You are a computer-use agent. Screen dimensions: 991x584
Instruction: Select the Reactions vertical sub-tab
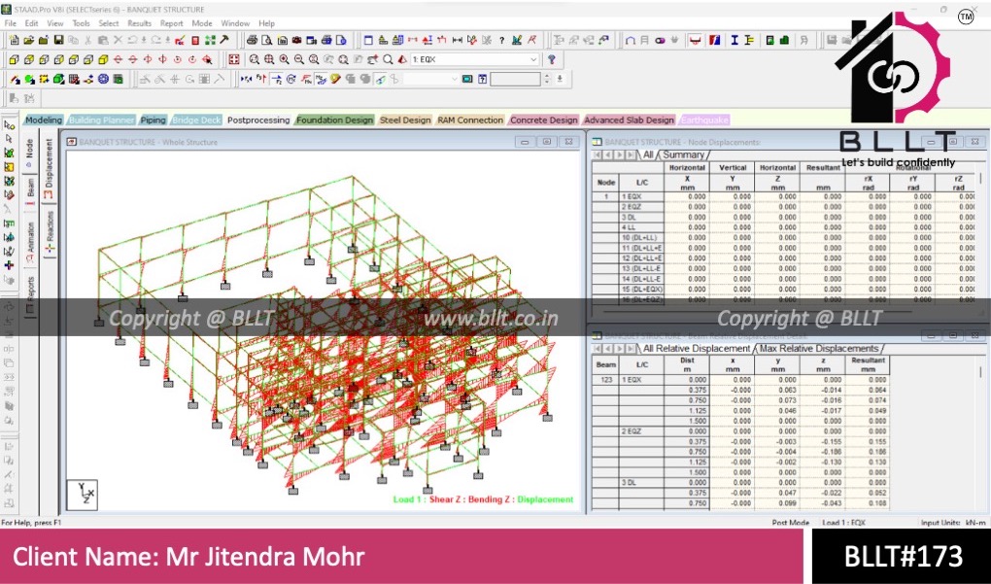pyautogui.click(x=50, y=232)
